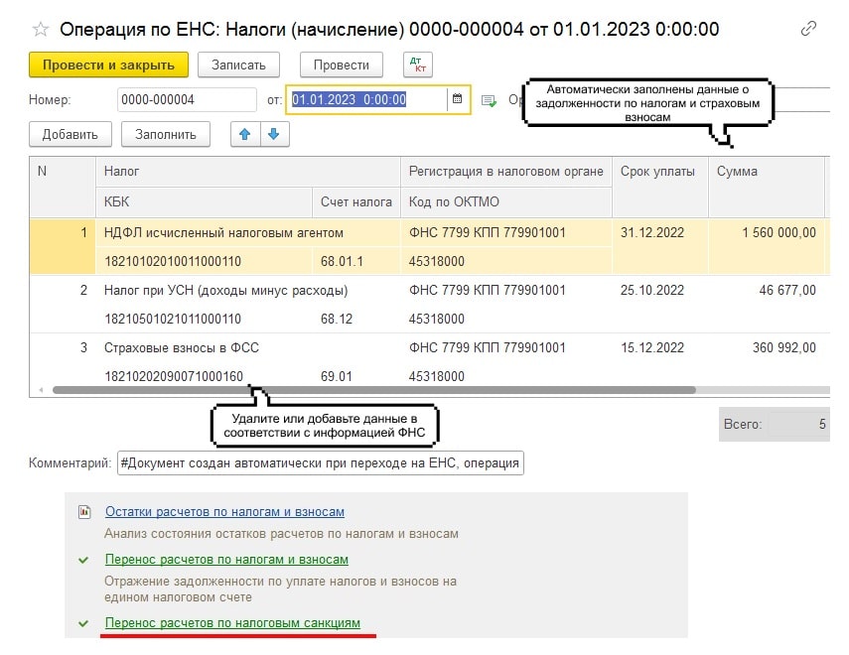Screen dimensions: 849x655
Task: Add document to favorites with star icon
Action: pyautogui.click(x=42, y=28)
